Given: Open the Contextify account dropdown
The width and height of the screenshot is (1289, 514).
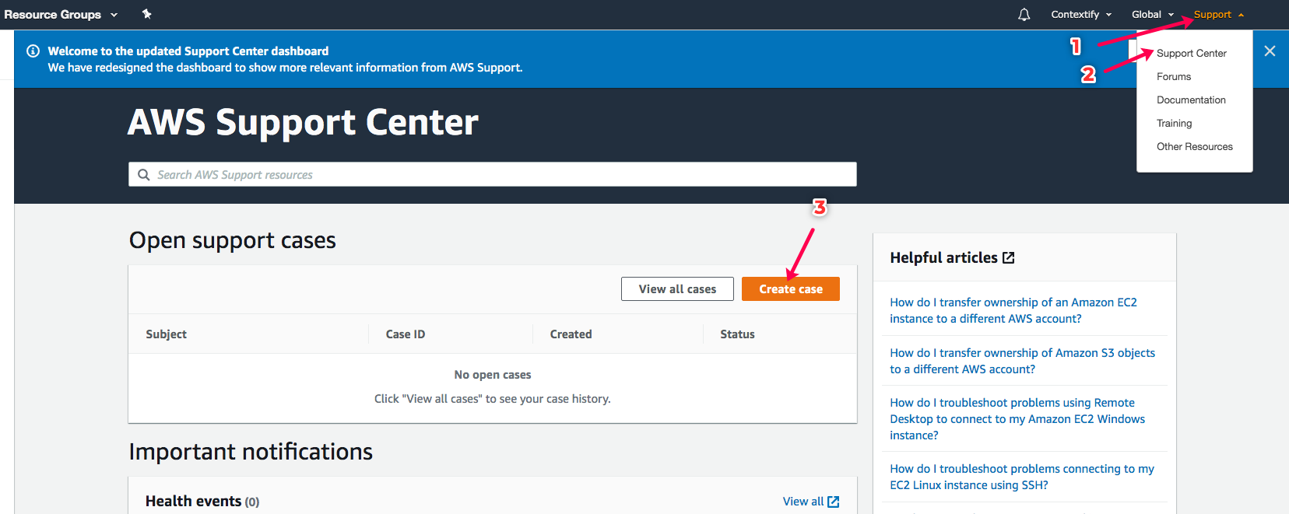Looking at the screenshot, I should click(x=1081, y=15).
